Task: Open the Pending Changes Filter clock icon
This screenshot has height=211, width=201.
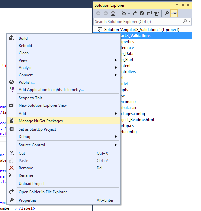Action: (x=124, y=13)
